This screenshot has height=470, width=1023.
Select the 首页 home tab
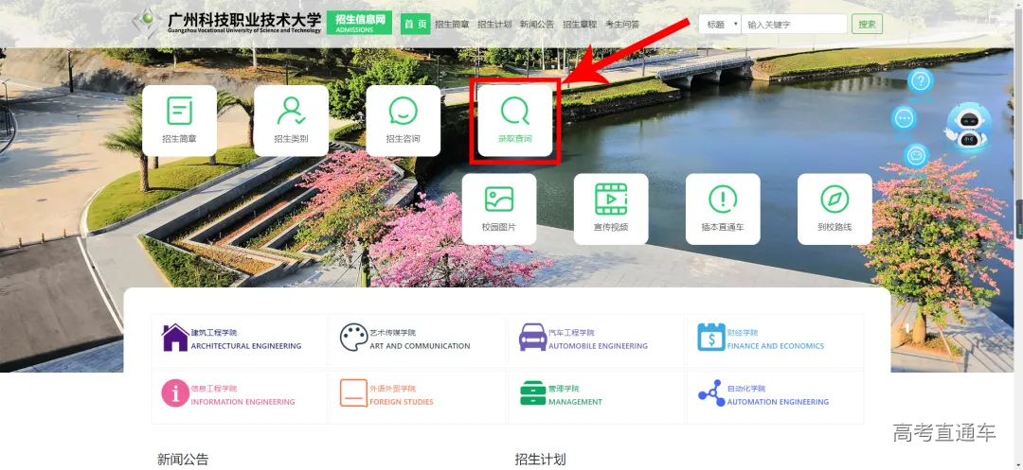(x=415, y=25)
